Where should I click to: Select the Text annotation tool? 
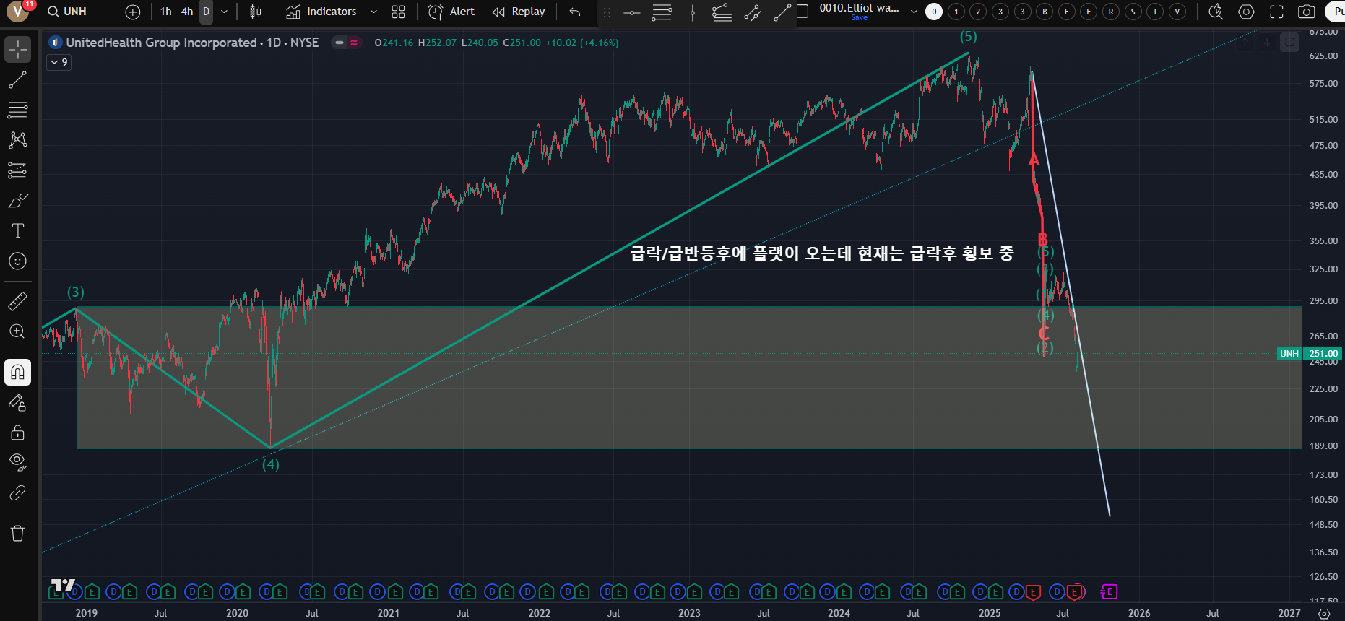click(x=17, y=230)
